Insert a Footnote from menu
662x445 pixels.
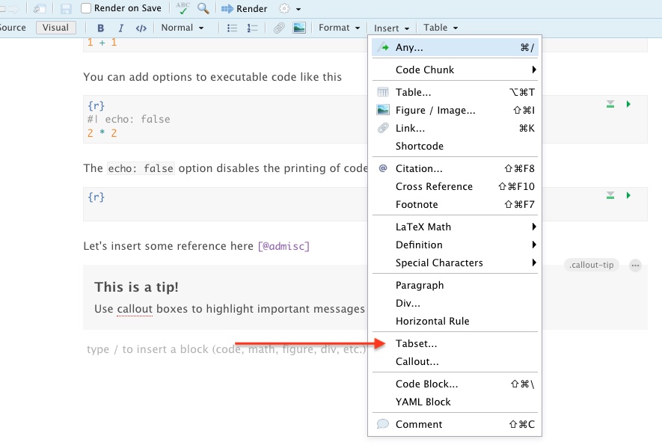coord(455,204)
